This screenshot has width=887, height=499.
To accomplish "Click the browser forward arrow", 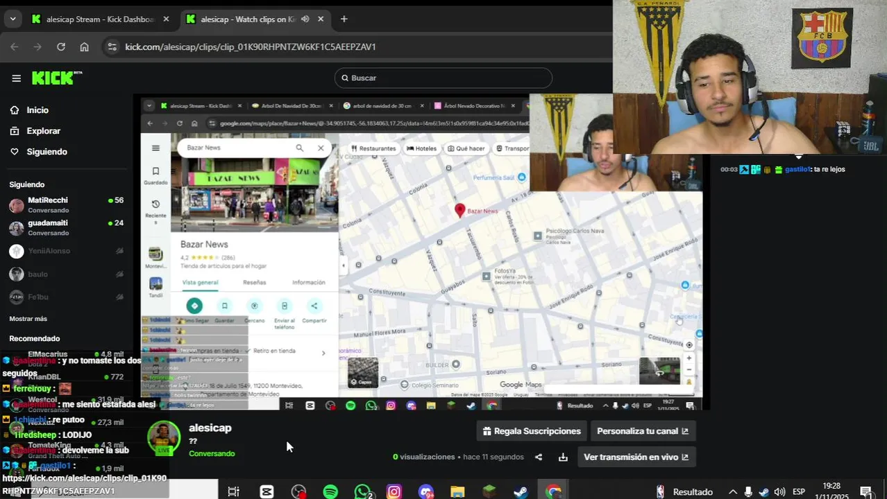I will pos(37,46).
